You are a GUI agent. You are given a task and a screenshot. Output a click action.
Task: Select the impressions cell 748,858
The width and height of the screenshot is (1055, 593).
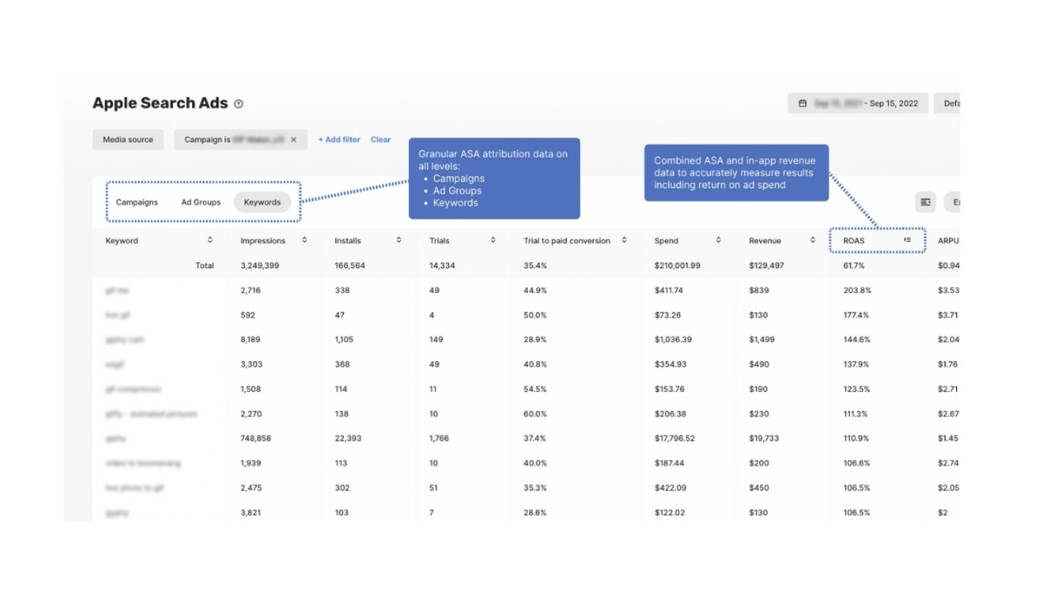point(257,439)
